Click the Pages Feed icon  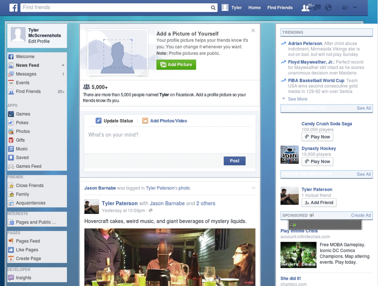tap(11, 241)
